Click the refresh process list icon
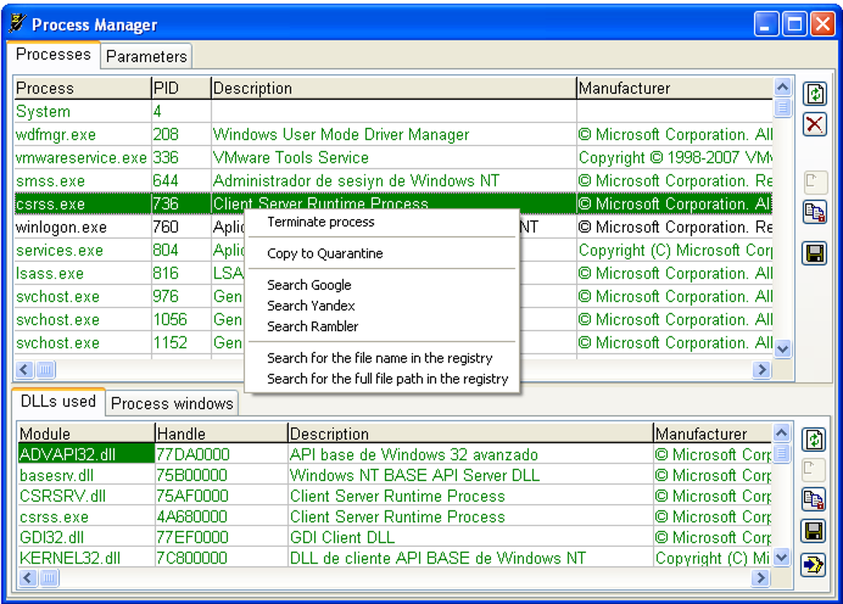Viewport: 843px width, 604px height. 815,94
